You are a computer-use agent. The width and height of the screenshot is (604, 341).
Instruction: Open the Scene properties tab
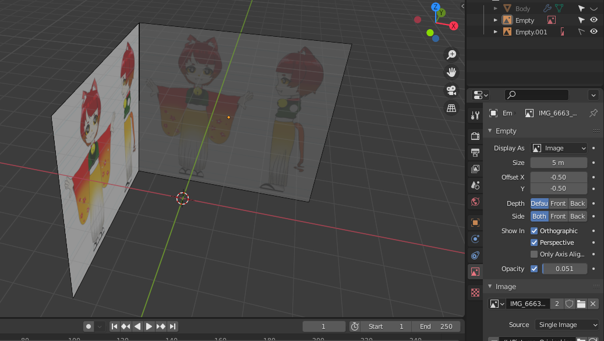(475, 185)
